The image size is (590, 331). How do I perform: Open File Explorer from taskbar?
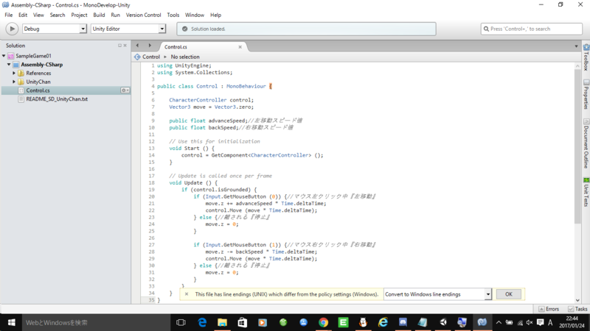click(223, 322)
